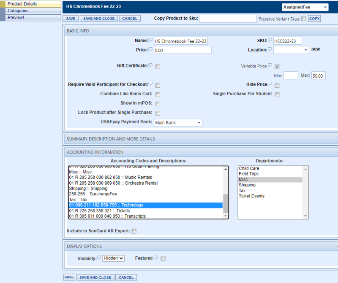Open the Location dropdown
Screen dimensions: 338x283
pos(291,50)
